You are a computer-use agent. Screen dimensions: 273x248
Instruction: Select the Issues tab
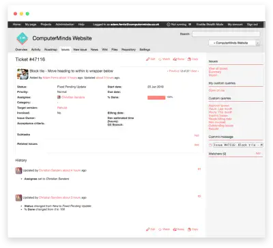[66, 49]
